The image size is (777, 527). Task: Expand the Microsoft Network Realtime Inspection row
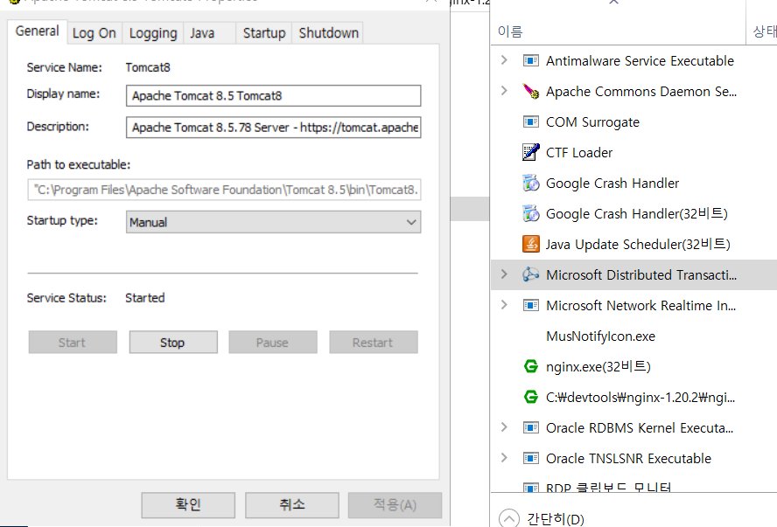click(x=504, y=305)
